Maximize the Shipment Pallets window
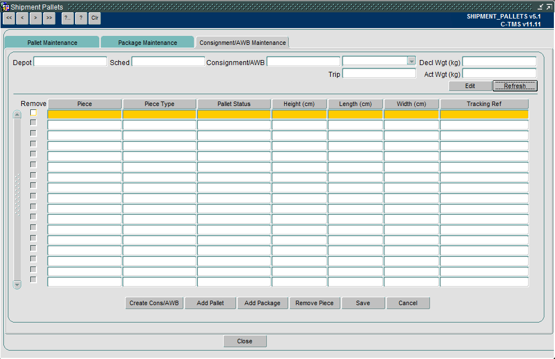This screenshot has width=555, height=359. coord(549,7)
